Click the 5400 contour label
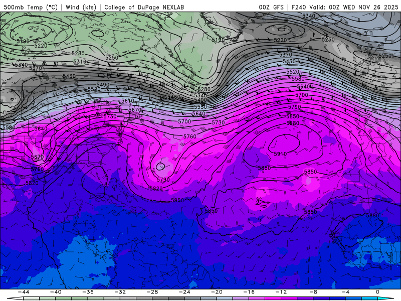The height and width of the screenshot is (301, 401). coord(200,100)
